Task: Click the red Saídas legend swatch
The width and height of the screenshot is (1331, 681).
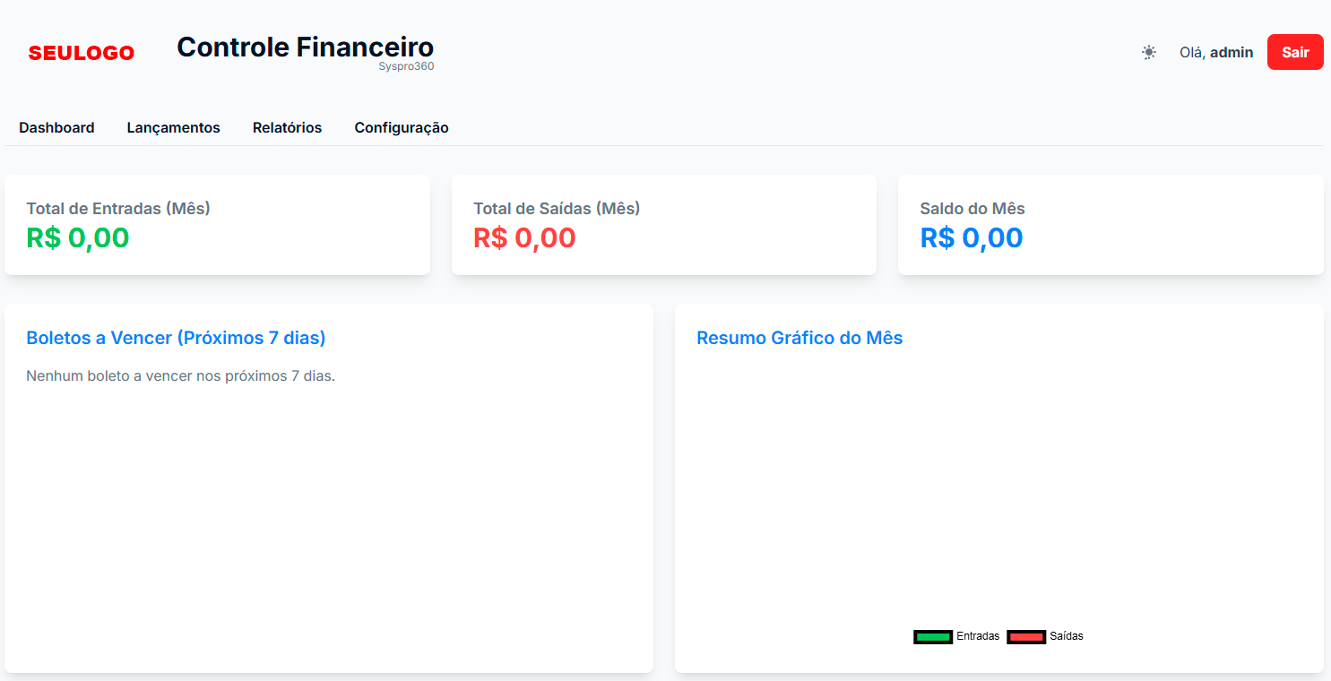Action: [x=1025, y=636]
